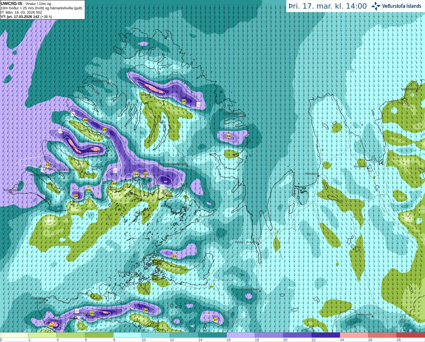Click the yellow gust maximum label '27'
This screenshot has height=342, width=425.
(216, 320)
